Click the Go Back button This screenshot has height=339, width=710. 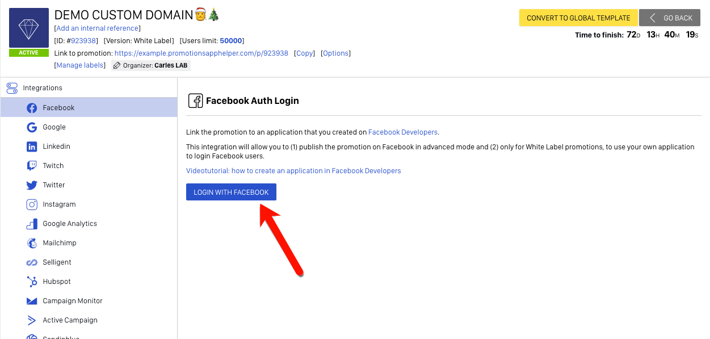(670, 18)
